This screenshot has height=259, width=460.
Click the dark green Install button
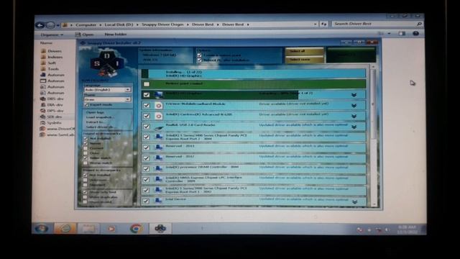351,55
